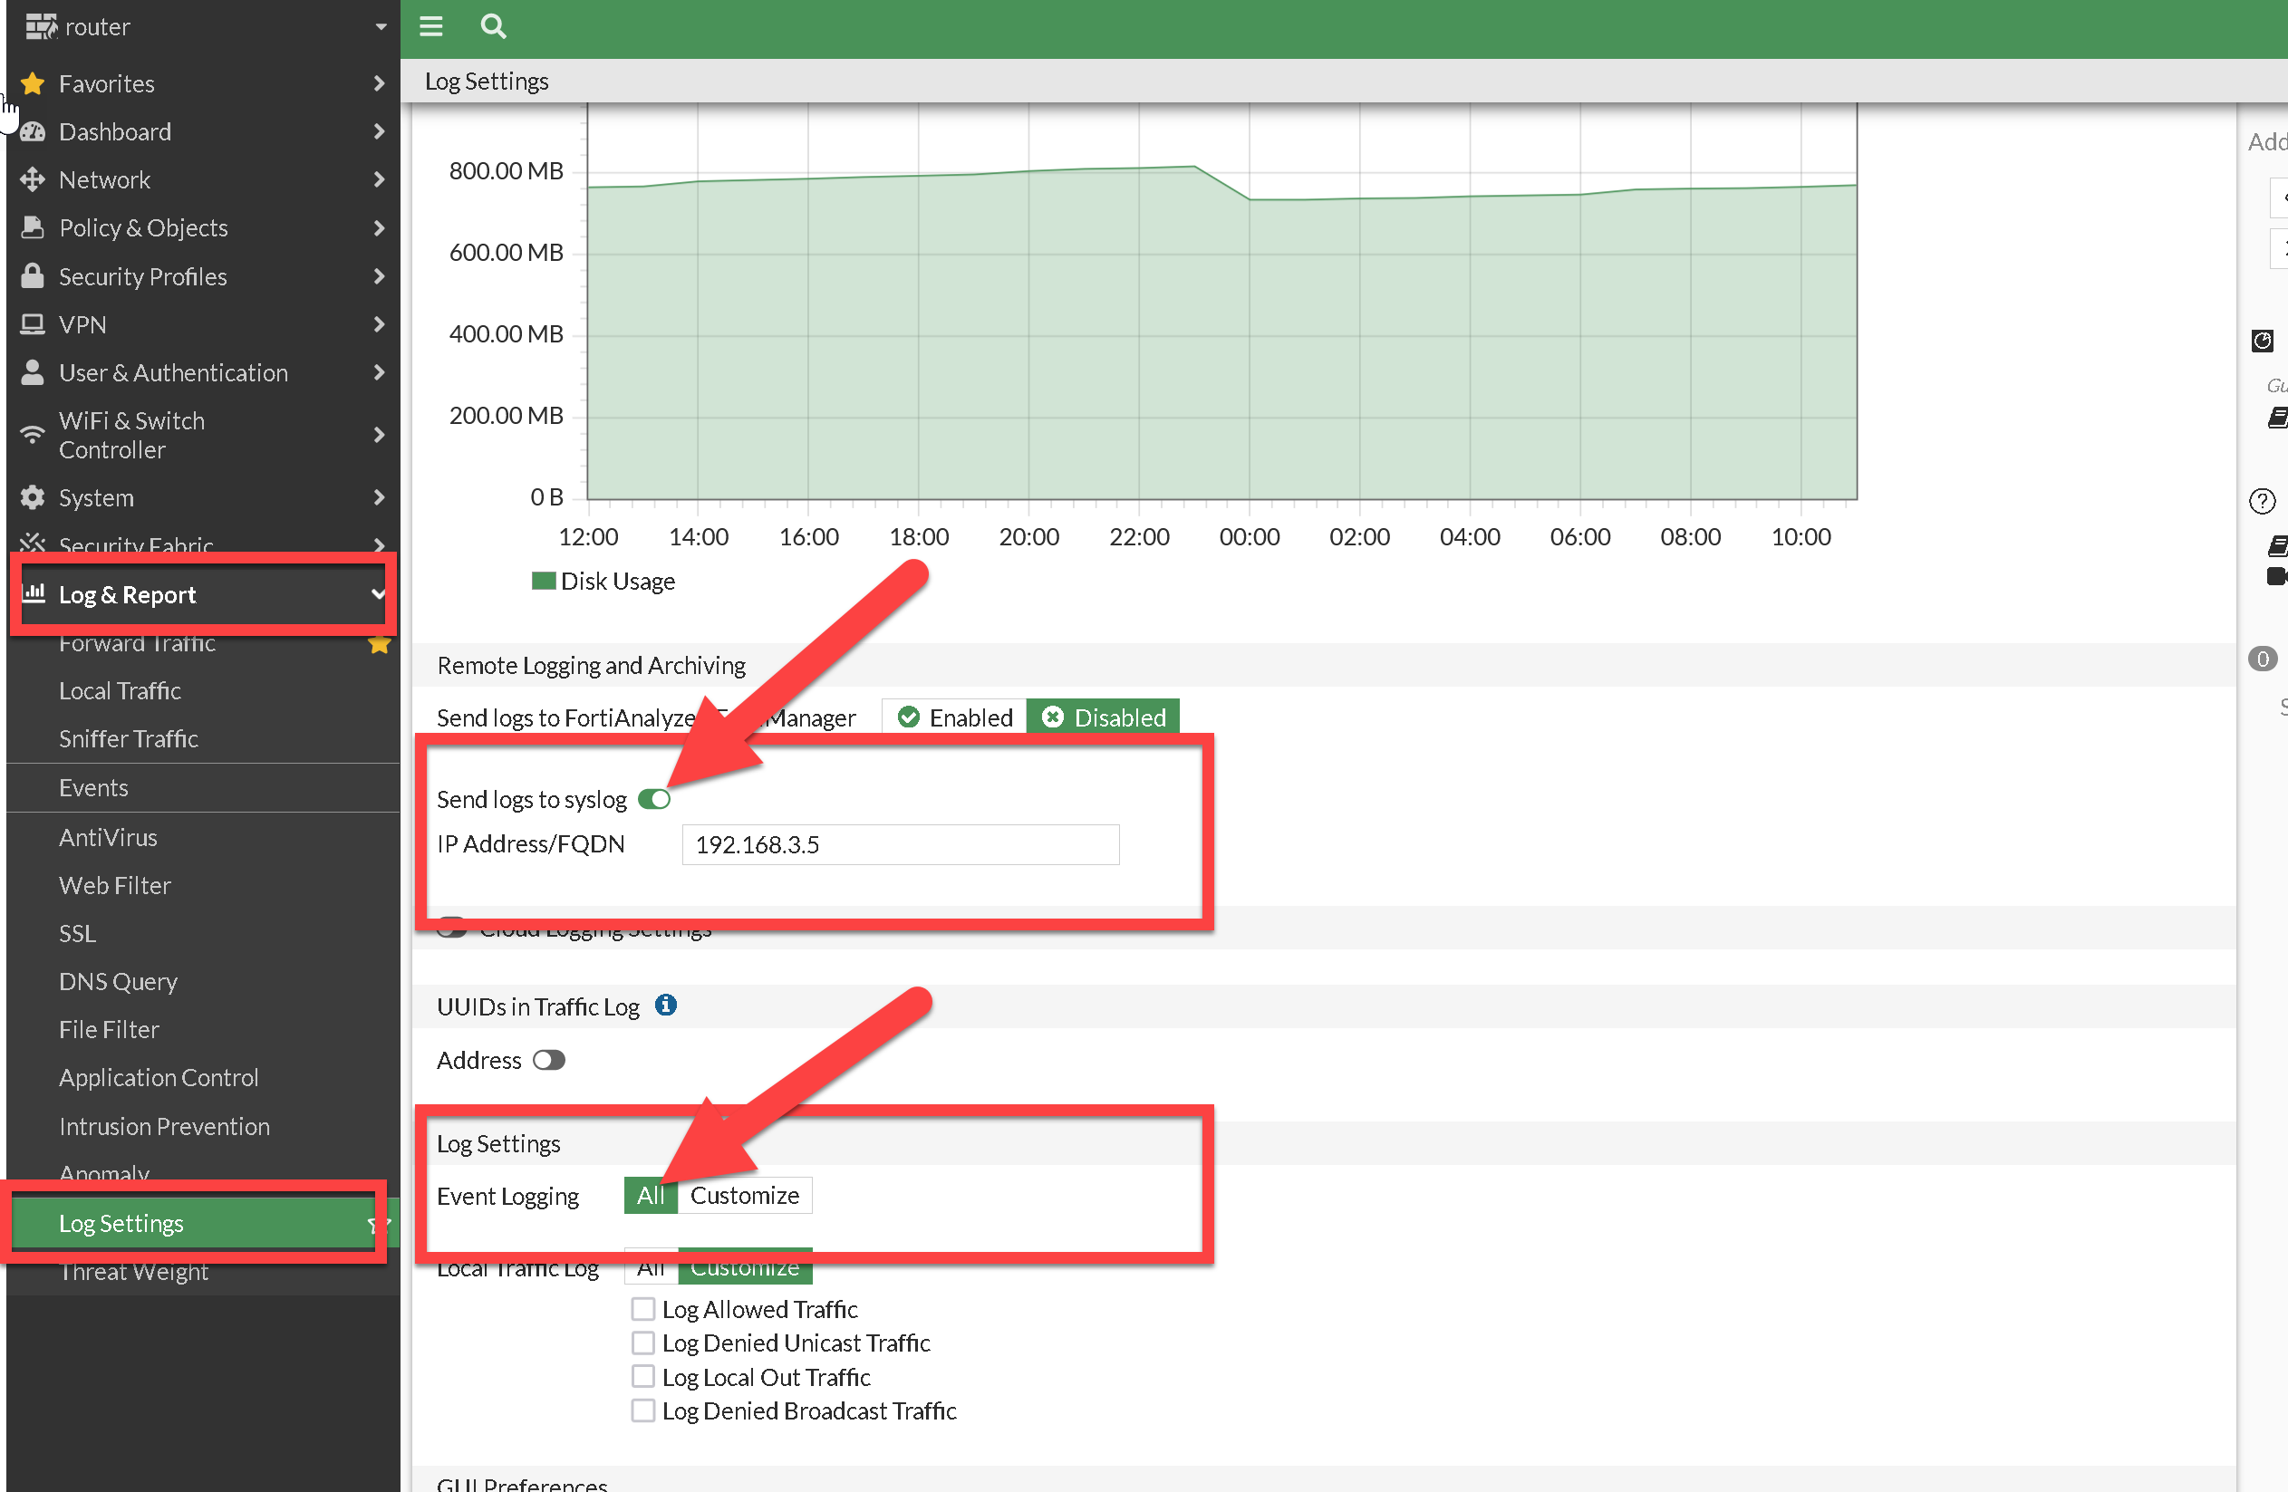The height and width of the screenshot is (1492, 2288).
Task: Go to Intrusion Prevention logs
Action: click(164, 1126)
